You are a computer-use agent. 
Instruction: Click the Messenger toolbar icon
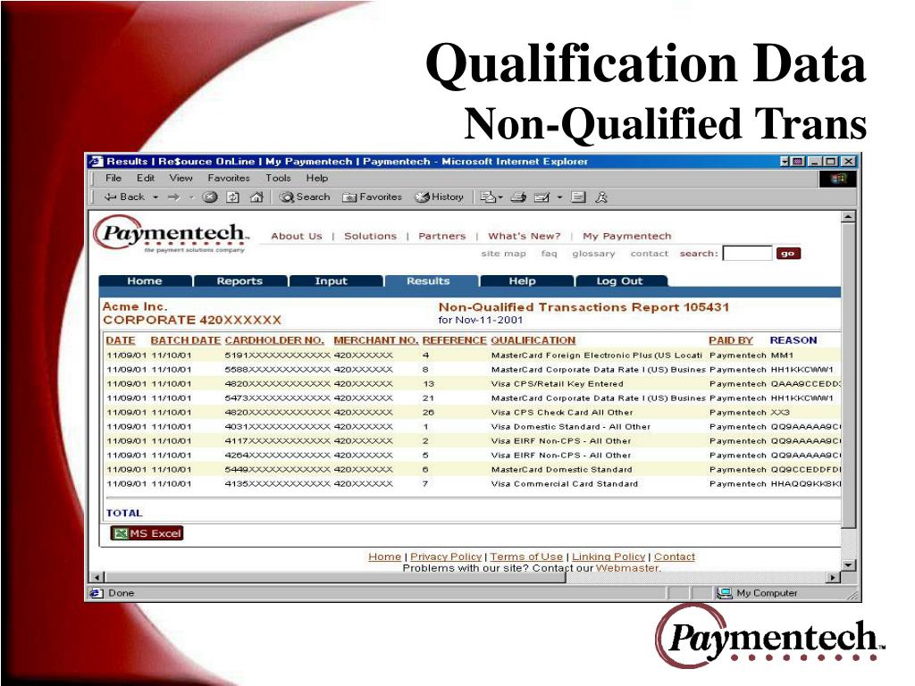(601, 197)
